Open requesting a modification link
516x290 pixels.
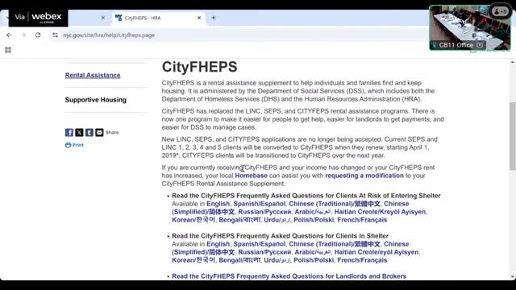[364, 176]
